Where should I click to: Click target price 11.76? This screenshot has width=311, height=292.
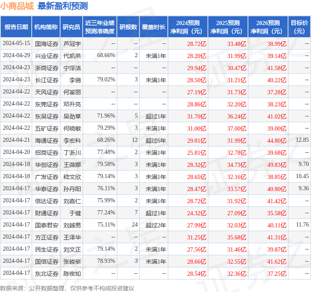pos(302,224)
